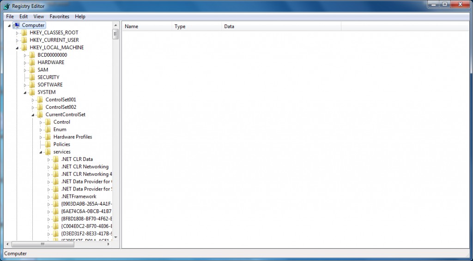Sort by the Data column header
The height and width of the screenshot is (261, 473).
click(281, 26)
